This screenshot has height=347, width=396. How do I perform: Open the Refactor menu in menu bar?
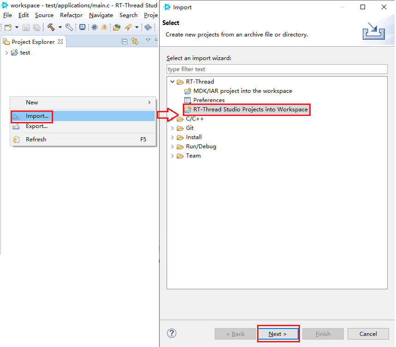tap(71, 15)
